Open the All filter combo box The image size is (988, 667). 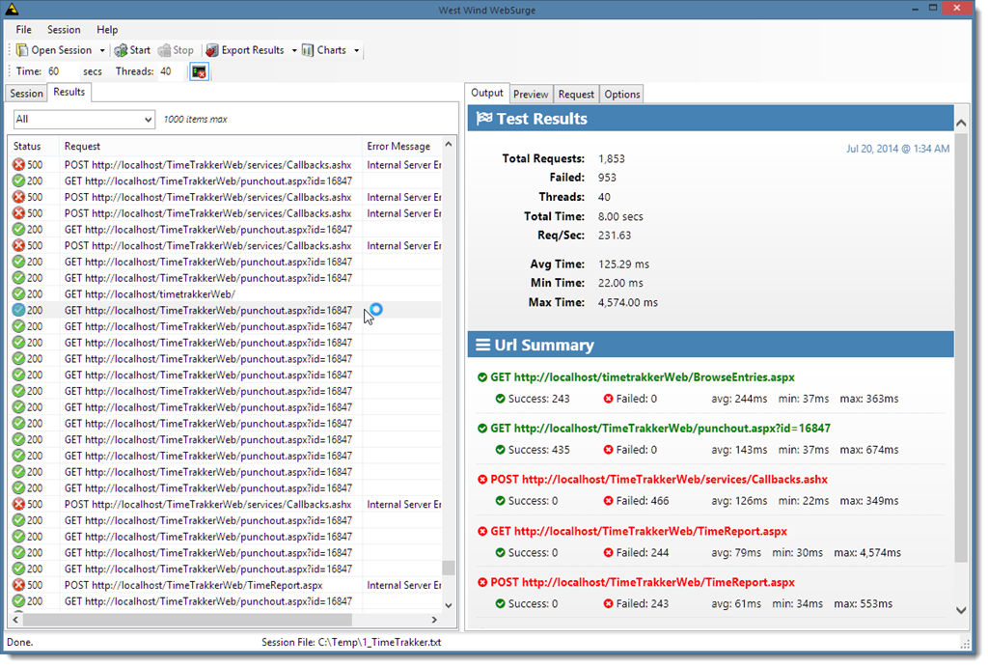point(85,119)
